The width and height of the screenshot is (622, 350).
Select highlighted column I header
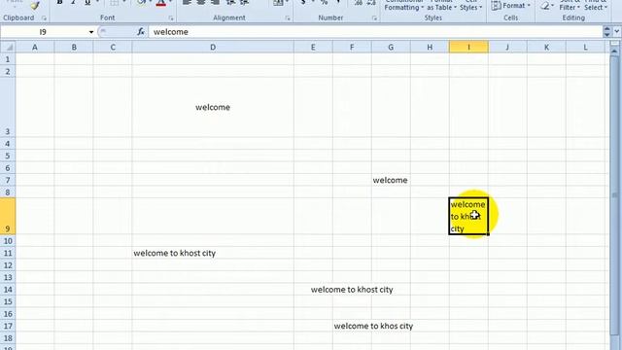coord(468,48)
